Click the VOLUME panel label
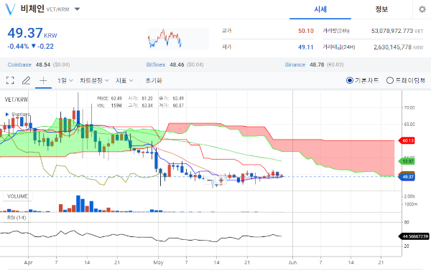This screenshot has width=431, height=270. tap(17, 196)
